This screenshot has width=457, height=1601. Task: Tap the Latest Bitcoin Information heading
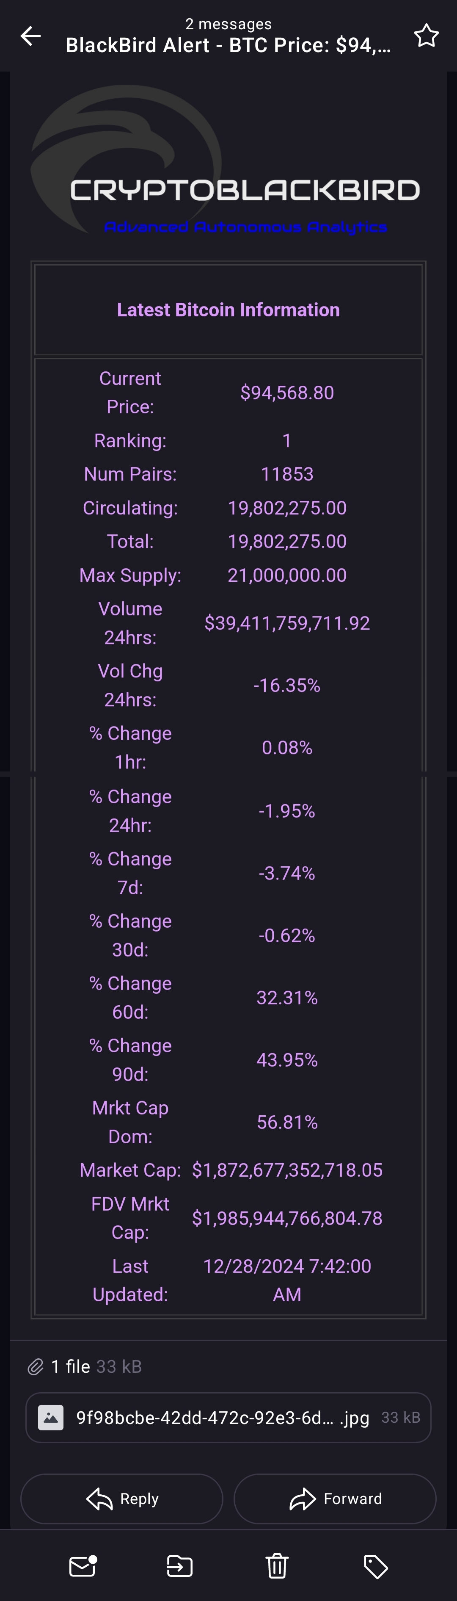tap(228, 310)
